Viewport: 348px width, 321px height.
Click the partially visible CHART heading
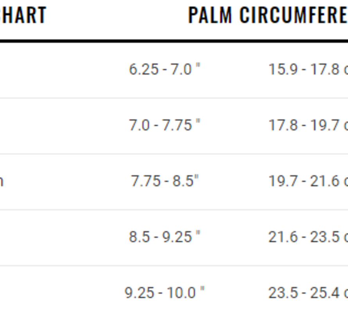pos(23,15)
